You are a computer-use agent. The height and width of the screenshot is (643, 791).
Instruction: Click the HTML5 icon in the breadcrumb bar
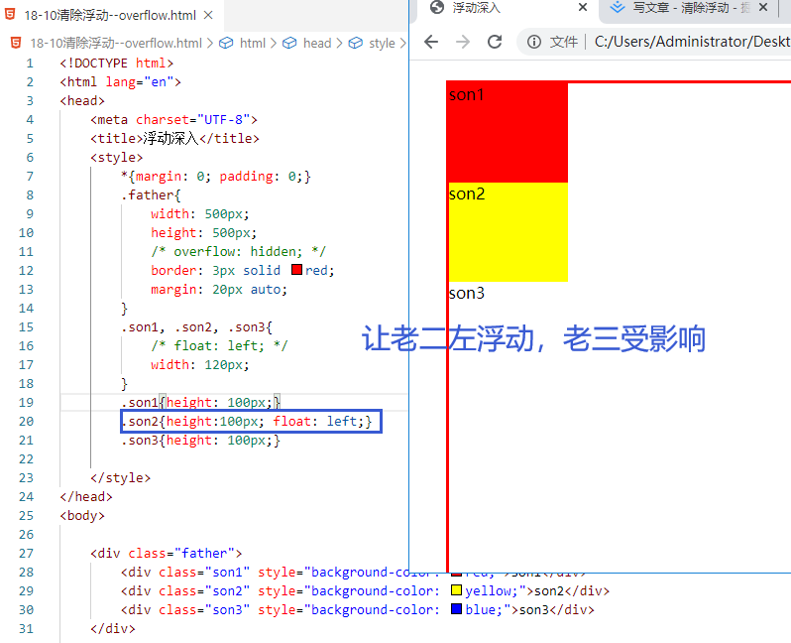[16, 43]
